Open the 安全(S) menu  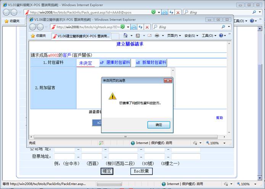[x=191, y=35]
